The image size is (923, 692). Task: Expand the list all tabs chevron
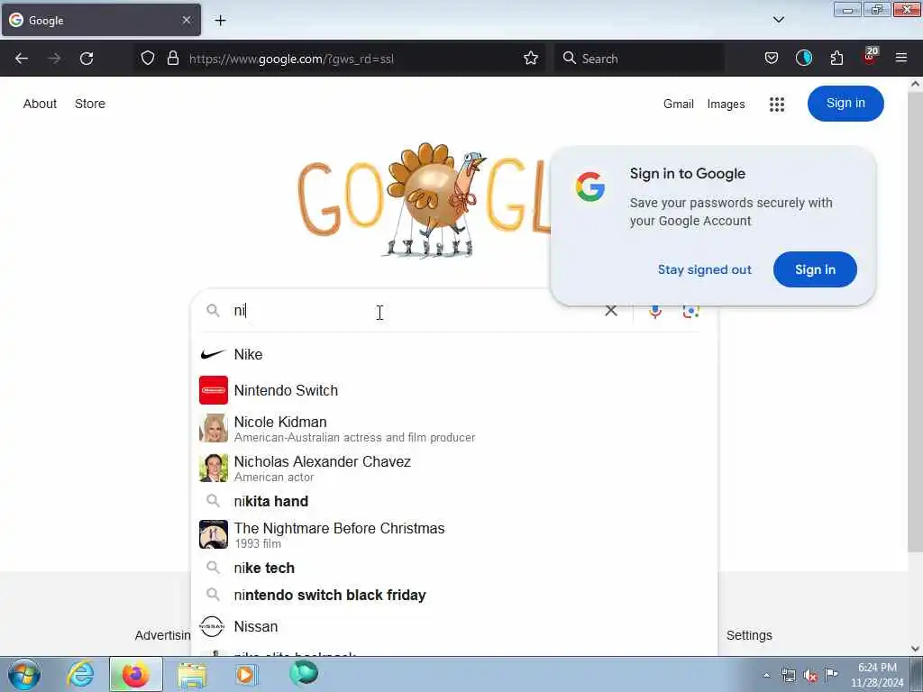click(778, 20)
